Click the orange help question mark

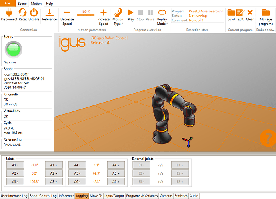(x=268, y=138)
